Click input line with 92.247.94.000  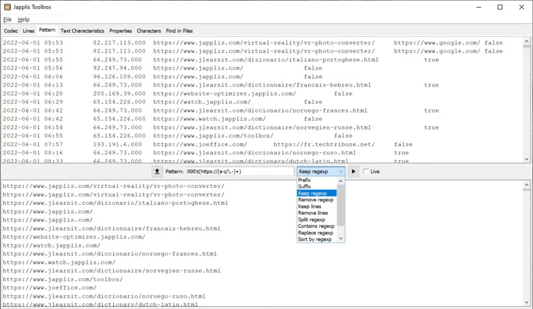163,68
